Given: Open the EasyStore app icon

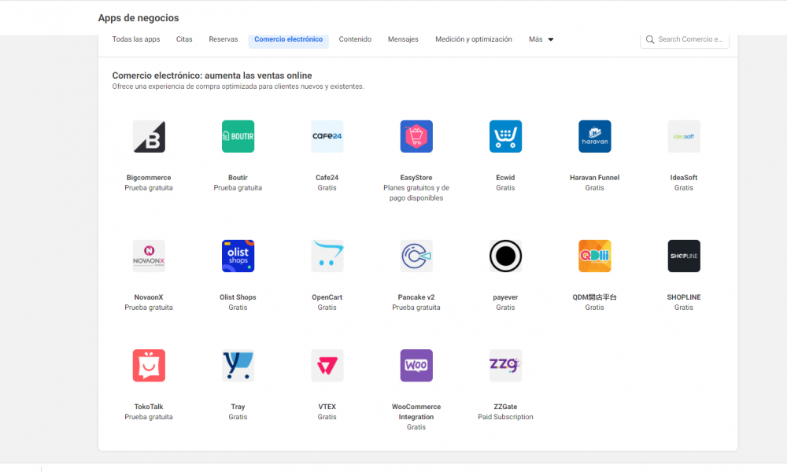Looking at the screenshot, I should tap(416, 136).
